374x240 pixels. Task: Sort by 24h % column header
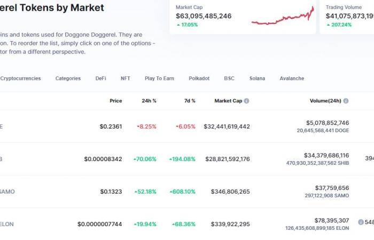click(149, 101)
